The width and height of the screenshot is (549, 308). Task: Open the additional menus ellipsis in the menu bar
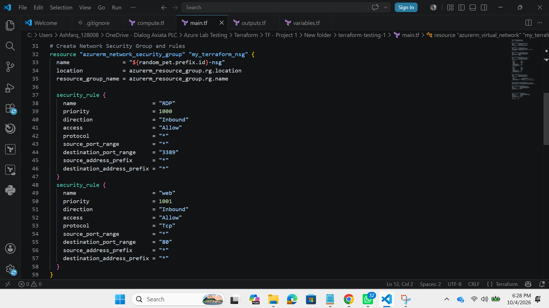pos(133,7)
